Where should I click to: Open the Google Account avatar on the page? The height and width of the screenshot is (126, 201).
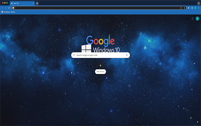[x=198, y=19]
